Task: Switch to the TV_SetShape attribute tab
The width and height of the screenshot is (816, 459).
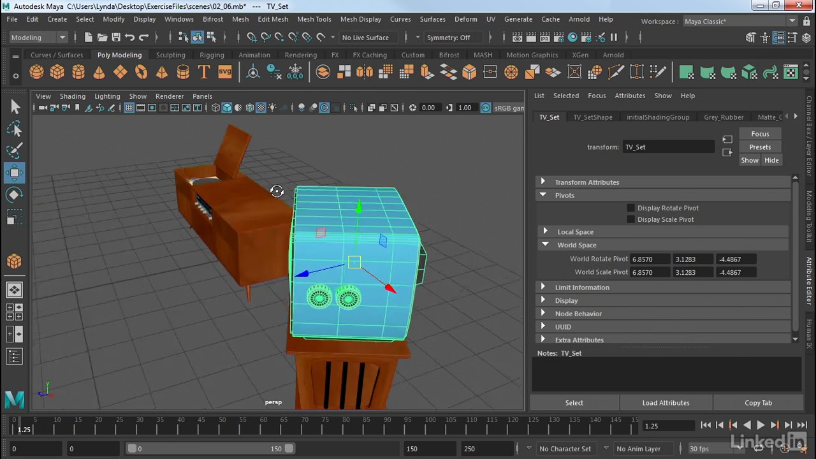Action: pyautogui.click(x=593, y=117)
